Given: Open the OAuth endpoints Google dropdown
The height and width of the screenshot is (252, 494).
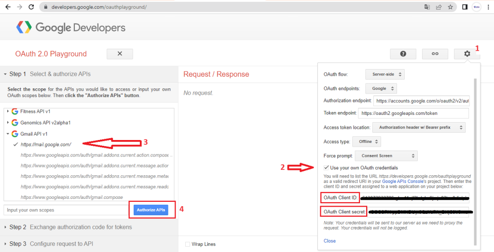Looking at the screenshot, I should [381, 89].
